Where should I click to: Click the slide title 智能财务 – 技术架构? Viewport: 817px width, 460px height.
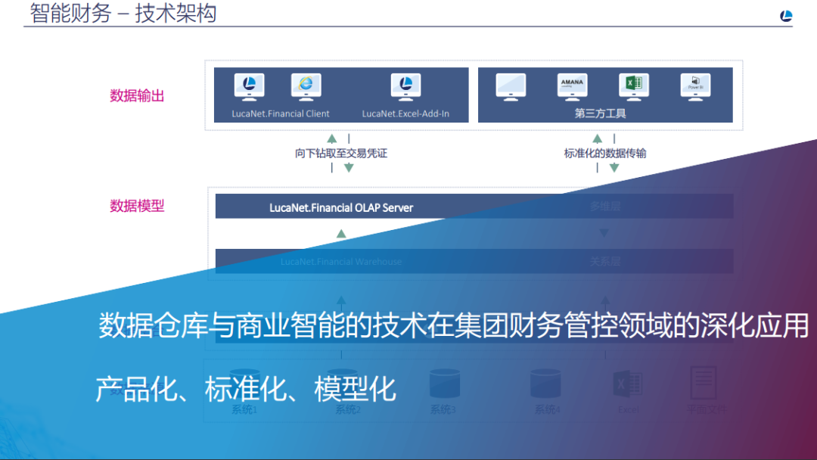point(123,13)
